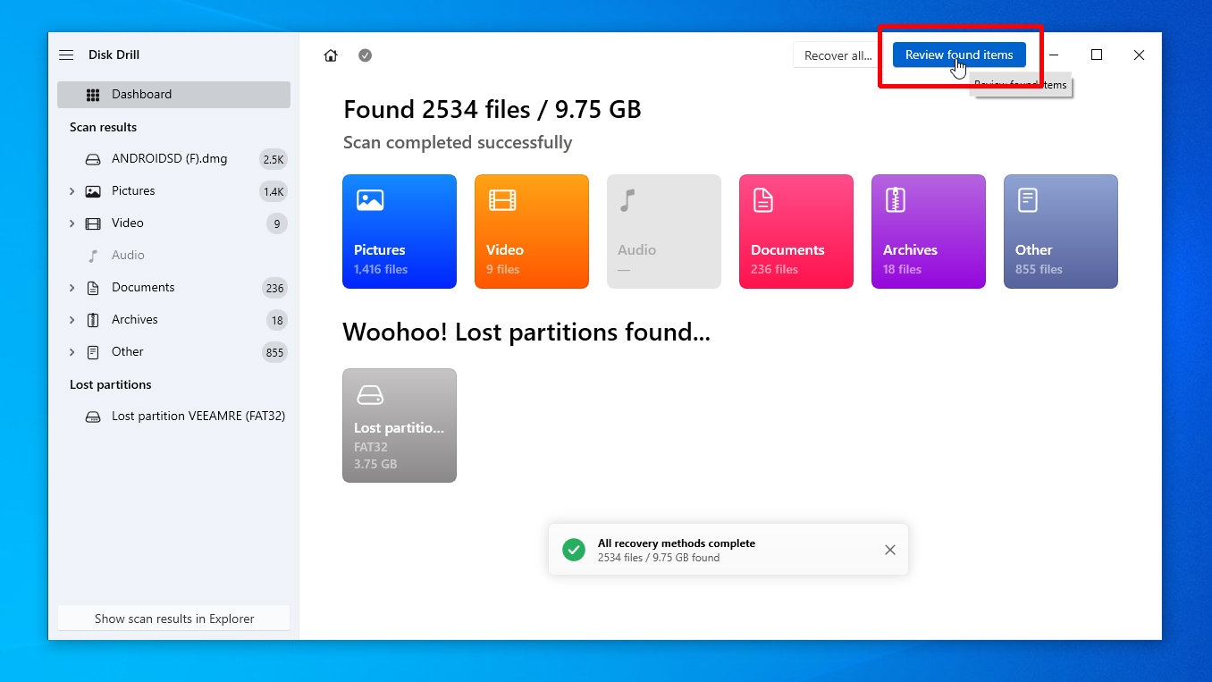This screenshot has width=1212, height=682.
Task: Expand the Archives category in sidebar
Action: point(72,320)
